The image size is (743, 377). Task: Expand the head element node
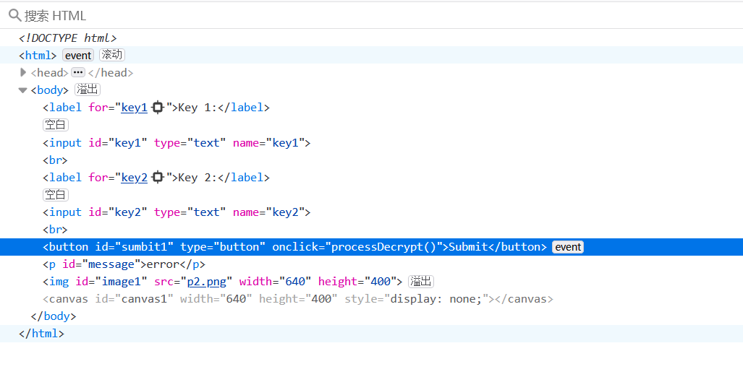(x=22, y=72)
